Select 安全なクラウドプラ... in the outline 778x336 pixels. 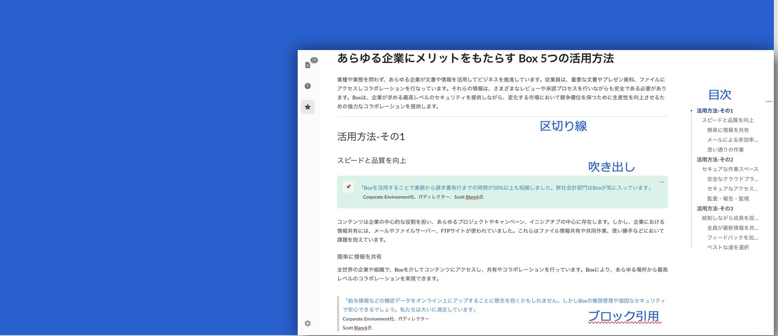pos(733,179)
